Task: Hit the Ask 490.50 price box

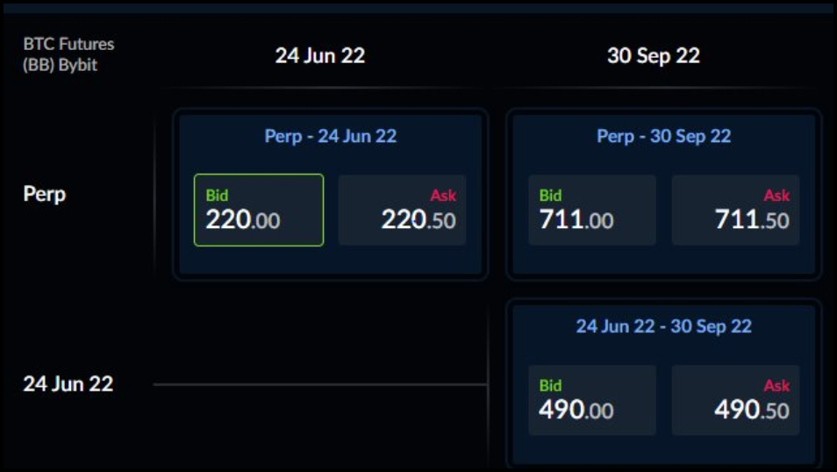Action: 735,400
